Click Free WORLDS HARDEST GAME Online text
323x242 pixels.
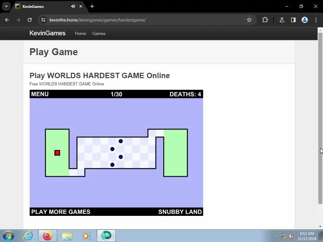tap(67, 84)
